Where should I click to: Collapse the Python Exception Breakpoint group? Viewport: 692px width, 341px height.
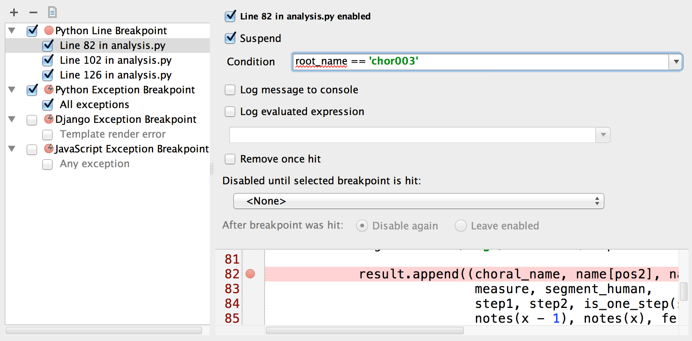(12, 89)
